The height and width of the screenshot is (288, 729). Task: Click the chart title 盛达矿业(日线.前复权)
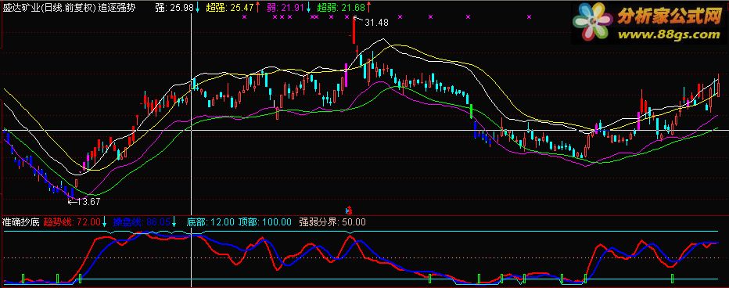coord(50,8)
